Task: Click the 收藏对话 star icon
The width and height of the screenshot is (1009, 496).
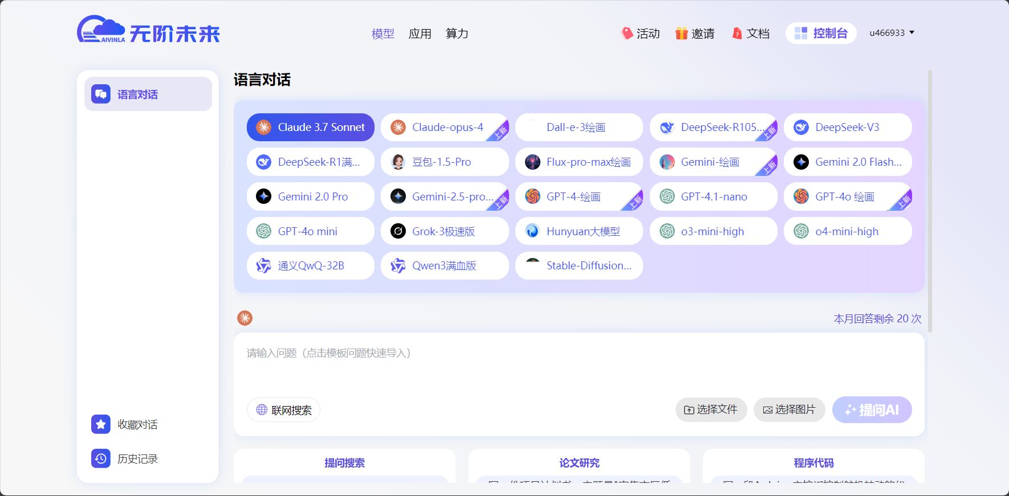Action: [x=101, y=424]
